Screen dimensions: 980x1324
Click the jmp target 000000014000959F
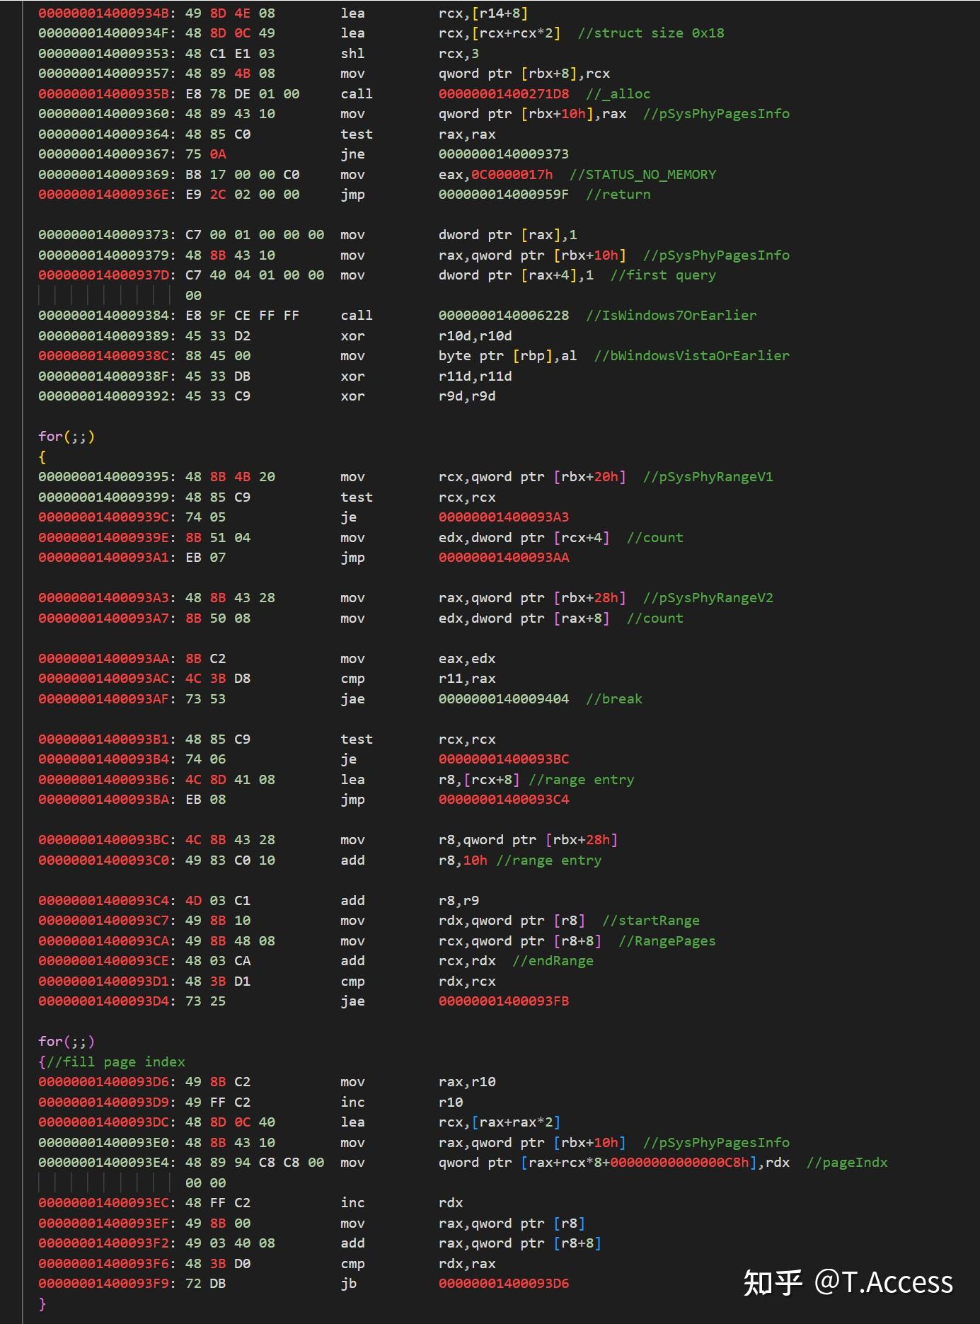click(x=503, y=195)
